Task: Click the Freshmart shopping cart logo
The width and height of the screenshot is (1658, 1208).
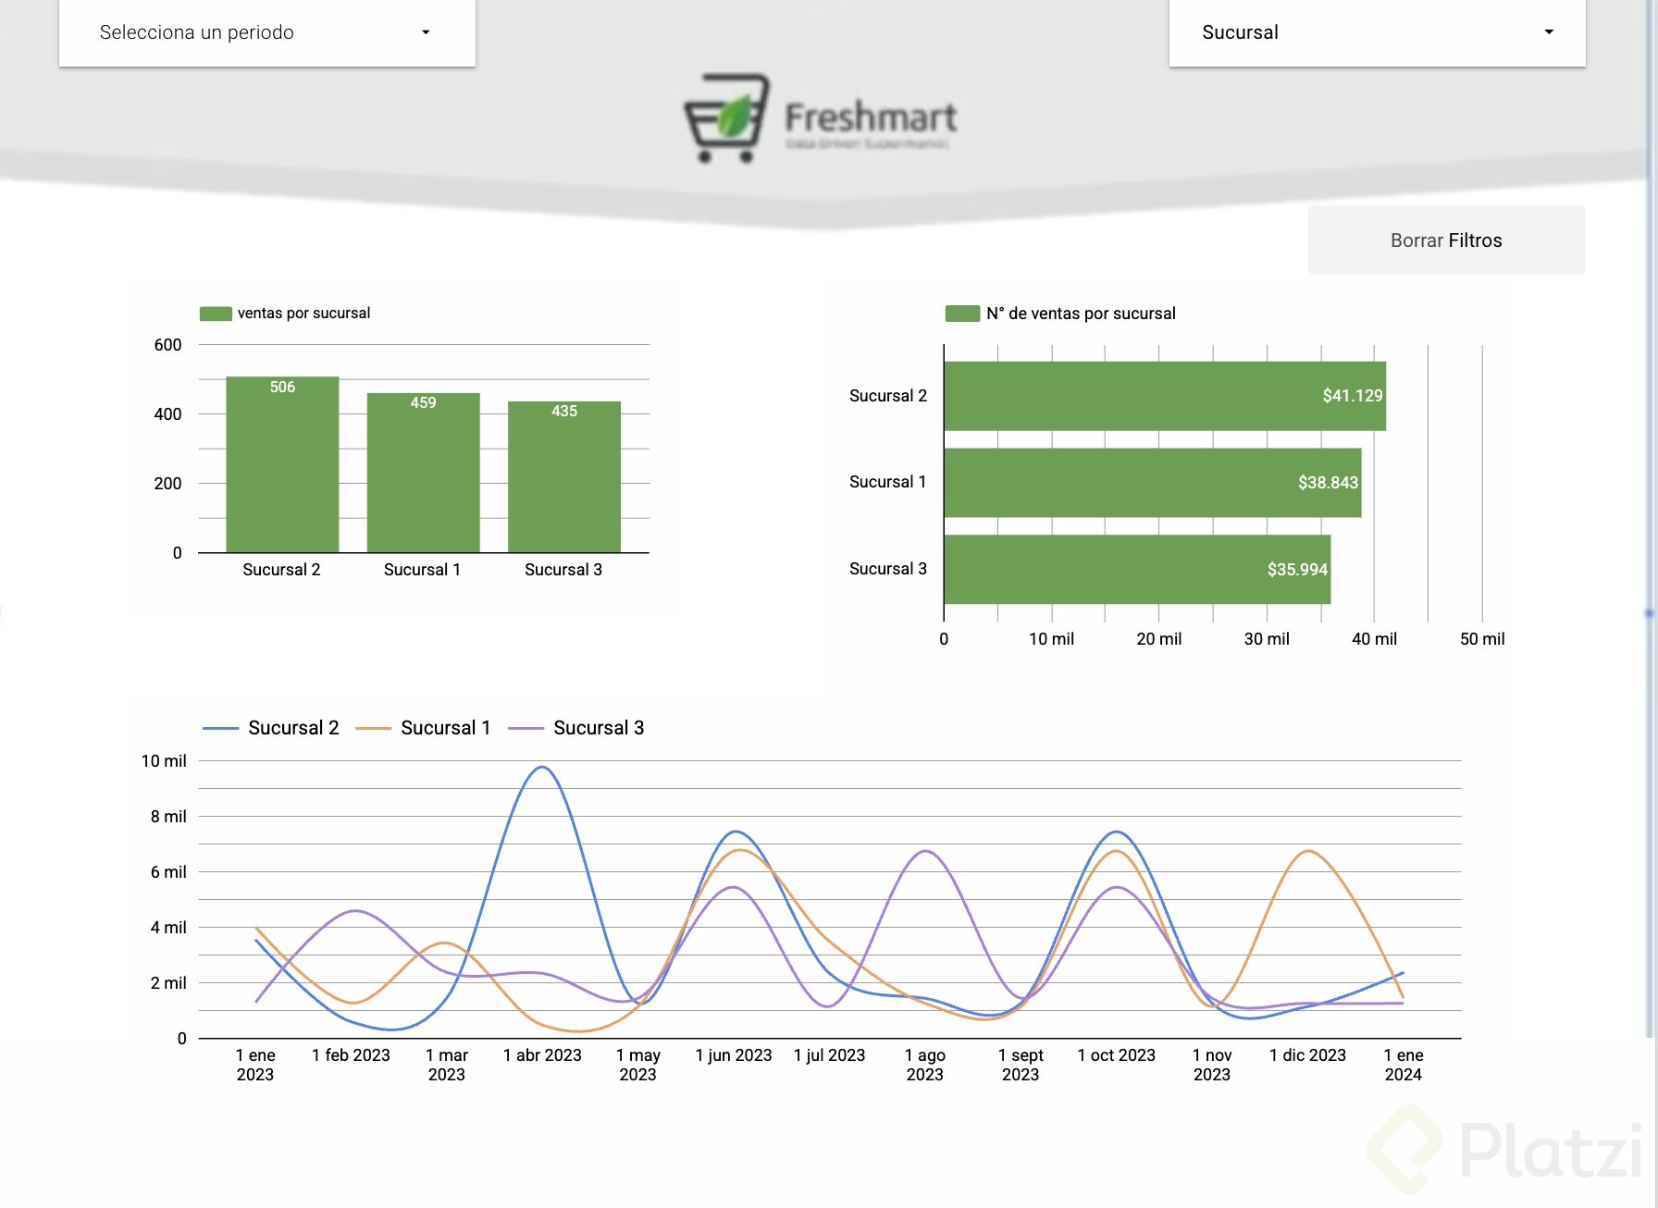Action: [x=727, y=117]
